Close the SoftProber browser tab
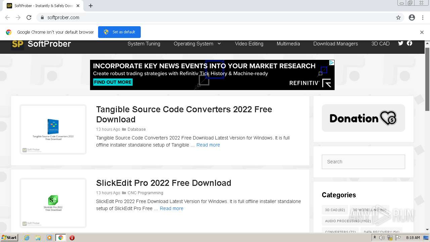This screenshot has width=430, height=242. [x=78, y=6]
